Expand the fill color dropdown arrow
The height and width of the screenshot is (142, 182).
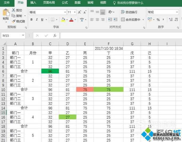point(67,20)
